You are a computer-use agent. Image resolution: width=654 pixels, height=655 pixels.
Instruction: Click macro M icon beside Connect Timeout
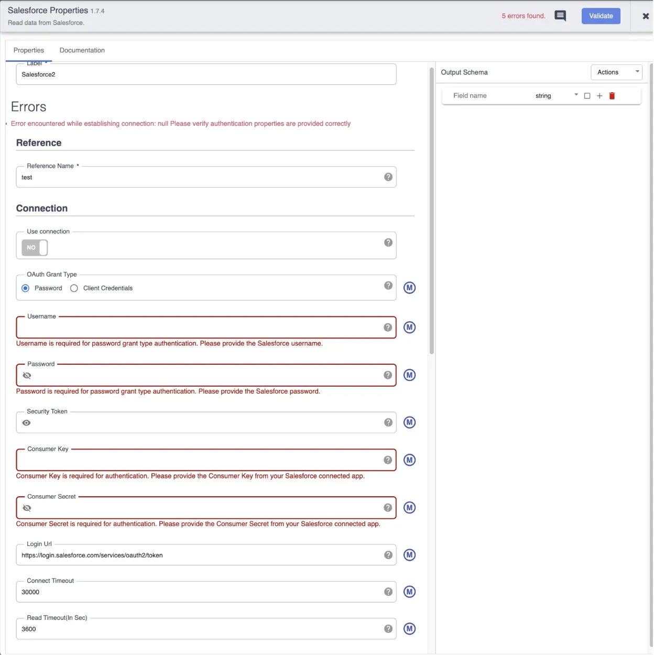[410, 592]
